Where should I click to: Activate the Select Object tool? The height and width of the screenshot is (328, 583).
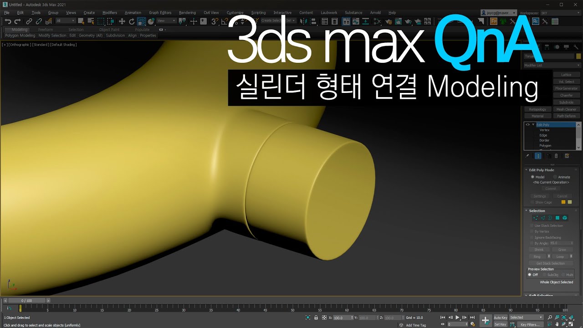coord(81,21)
